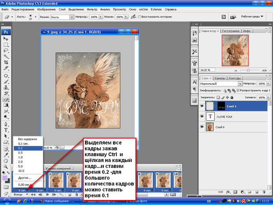Viewport: 273px width, 205px height.
Task: Select the Eraser tool in toolbox
Action: pos(6,99)
